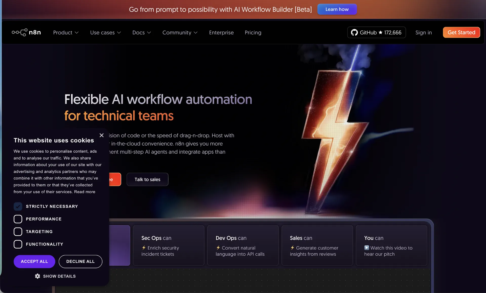Click the star icon in GitHub badge
The width and height of the screenshot is (486, 293).
pyautogui.click(x=380, y=32)
